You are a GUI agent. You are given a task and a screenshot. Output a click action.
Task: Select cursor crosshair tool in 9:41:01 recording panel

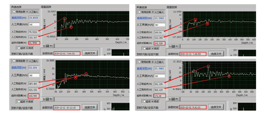[x=169, y=99]
